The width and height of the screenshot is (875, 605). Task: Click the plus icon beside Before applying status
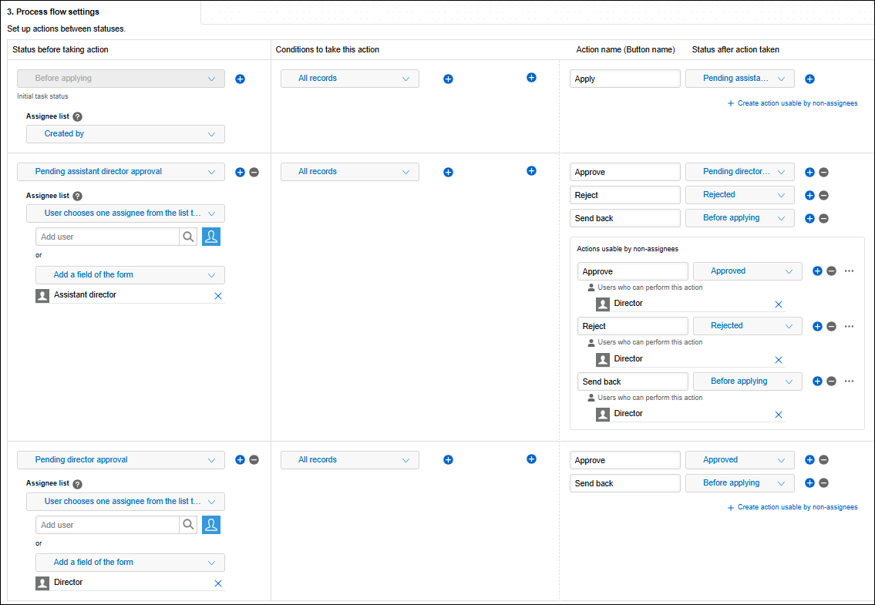(240, 79)
